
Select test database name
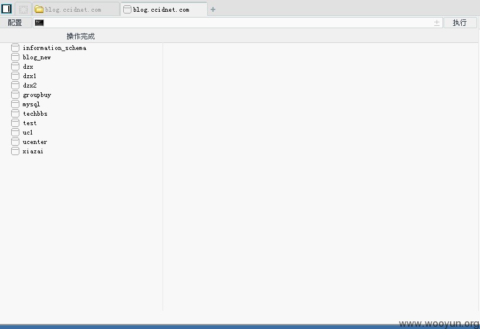[30, 123]
